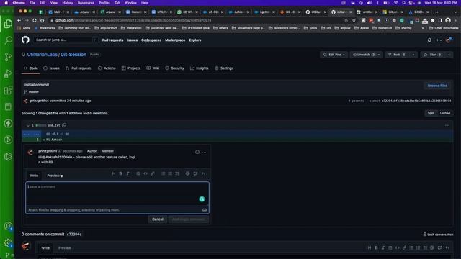This screenshot has height=259, width=461.
Task: Open VS Code Extensions icon in sidebar
Action: [8, 90]
